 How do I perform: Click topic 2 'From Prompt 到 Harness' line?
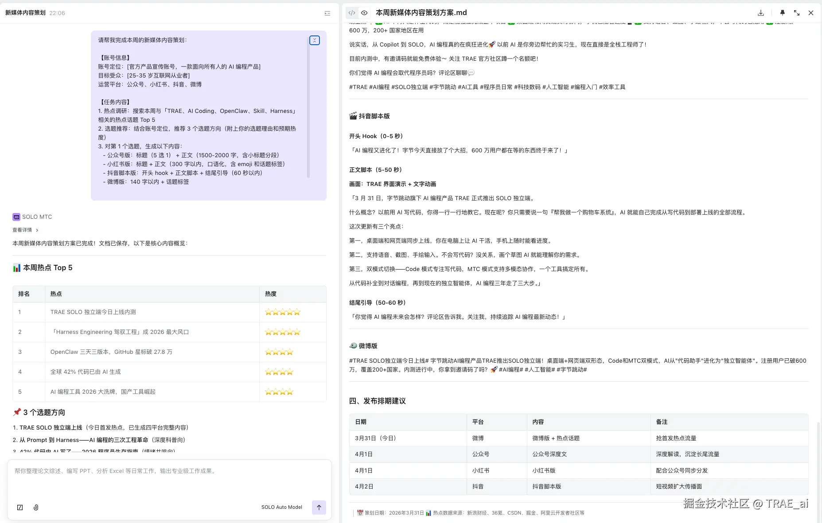click(x=99, y=440)
